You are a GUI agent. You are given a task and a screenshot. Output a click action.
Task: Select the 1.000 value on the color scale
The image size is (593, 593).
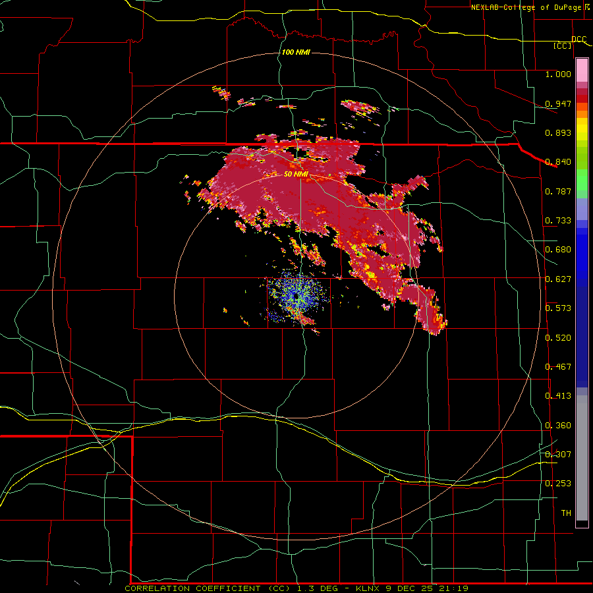pyautogui.click(x=558, y=74)
